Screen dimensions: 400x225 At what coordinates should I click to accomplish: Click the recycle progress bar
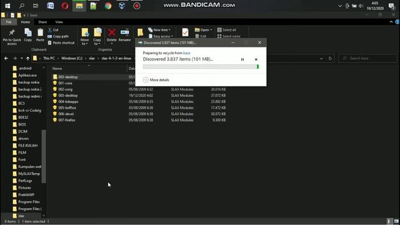[201, 67]
